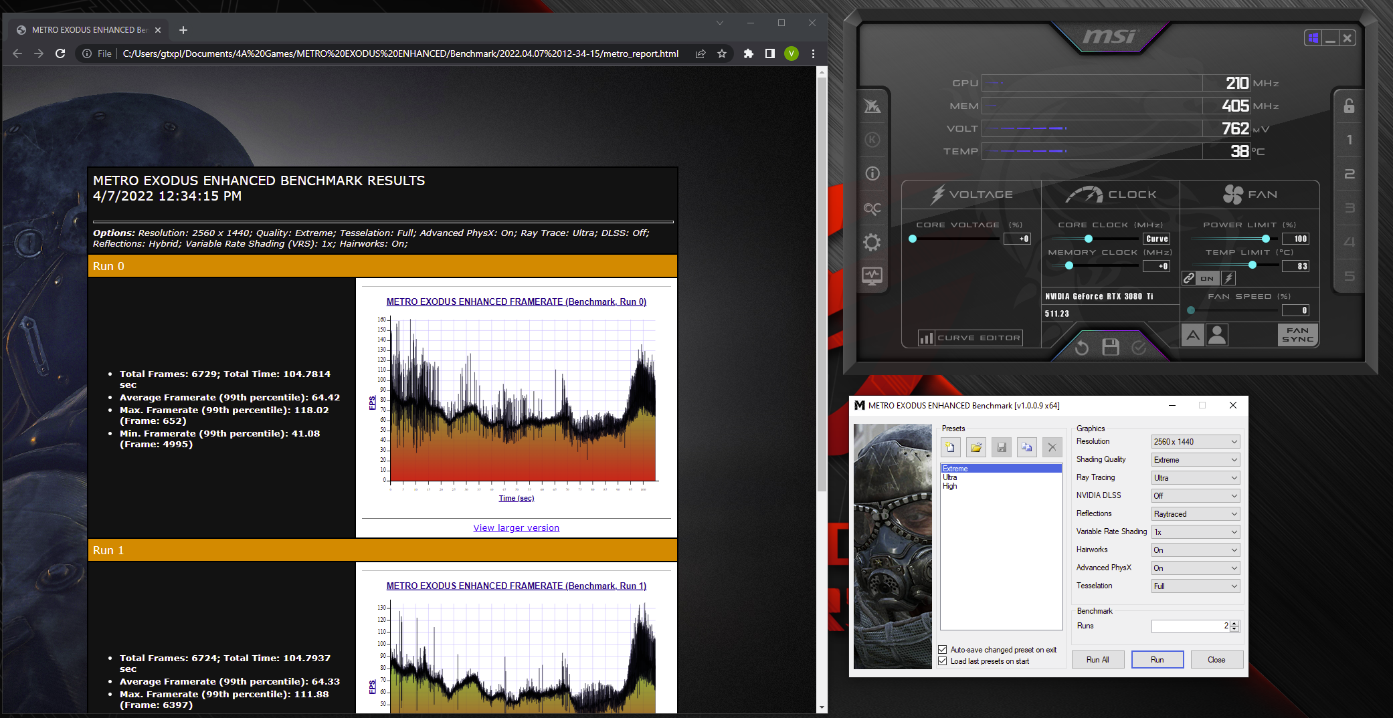Viewport: 1393px width, 718px height.
Task: Uncheck Auto-save changed preset on exit
Action: tap(943, 650)
